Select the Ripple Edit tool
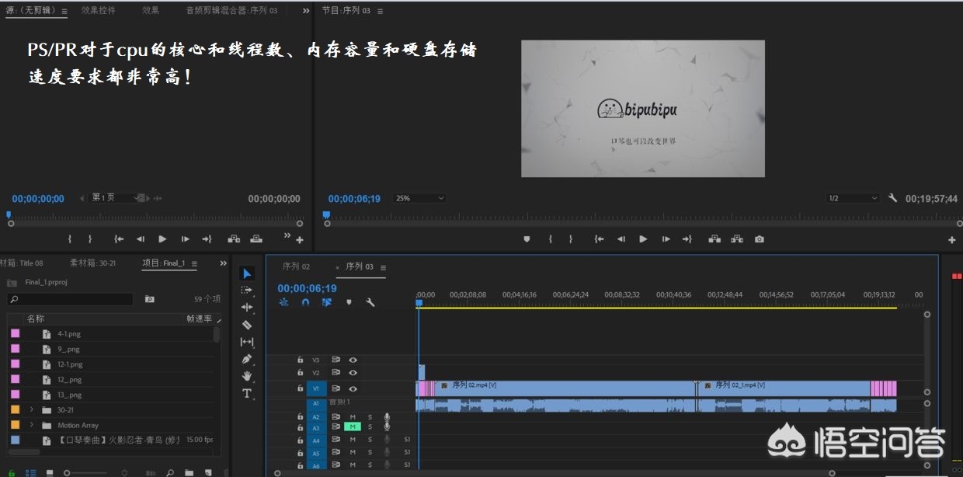963x477 pixels. (x=247, y=307)
